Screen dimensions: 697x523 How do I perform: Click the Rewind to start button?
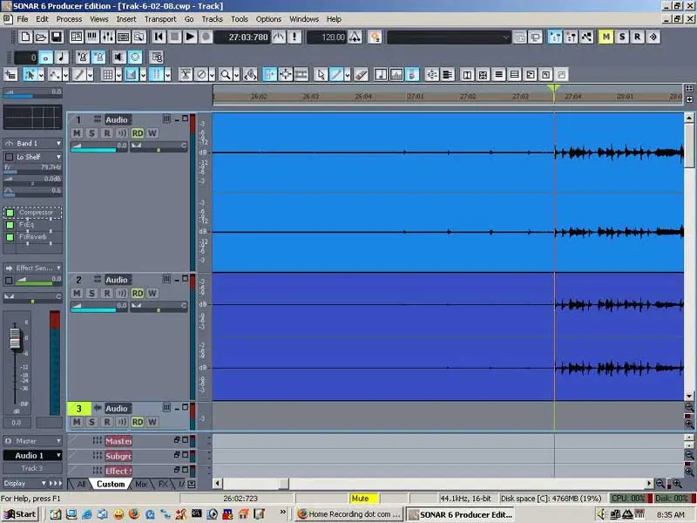(x=159, y=37)
